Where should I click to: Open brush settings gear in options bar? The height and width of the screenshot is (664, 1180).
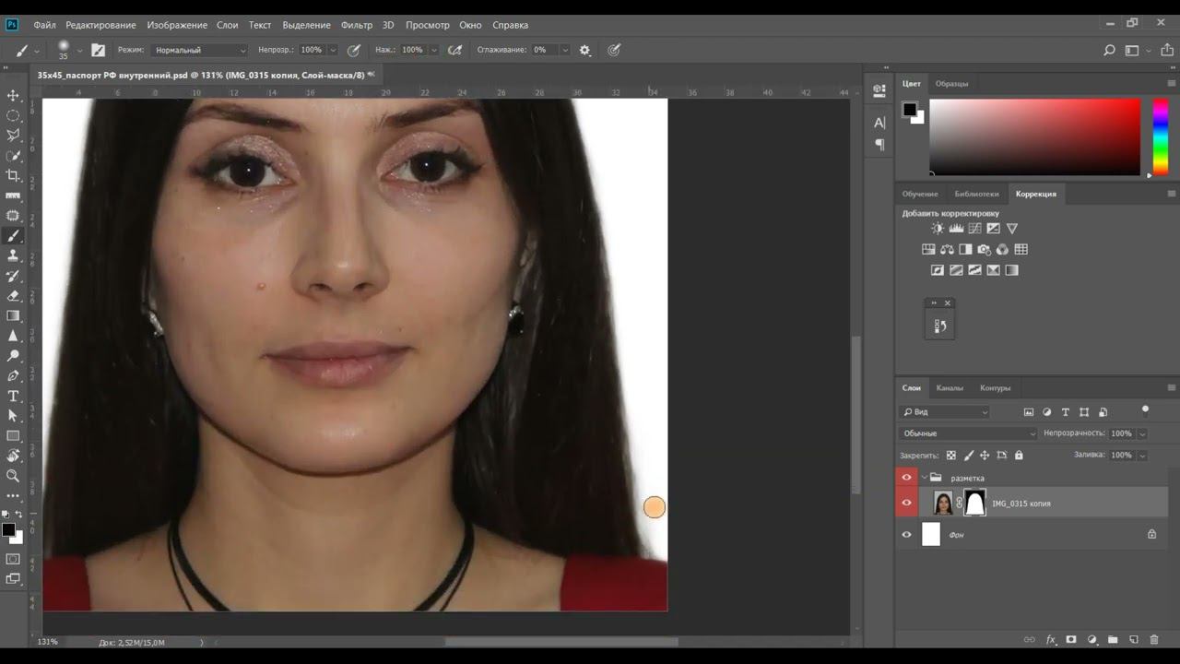pyautogui.click(x=584, y=50)
